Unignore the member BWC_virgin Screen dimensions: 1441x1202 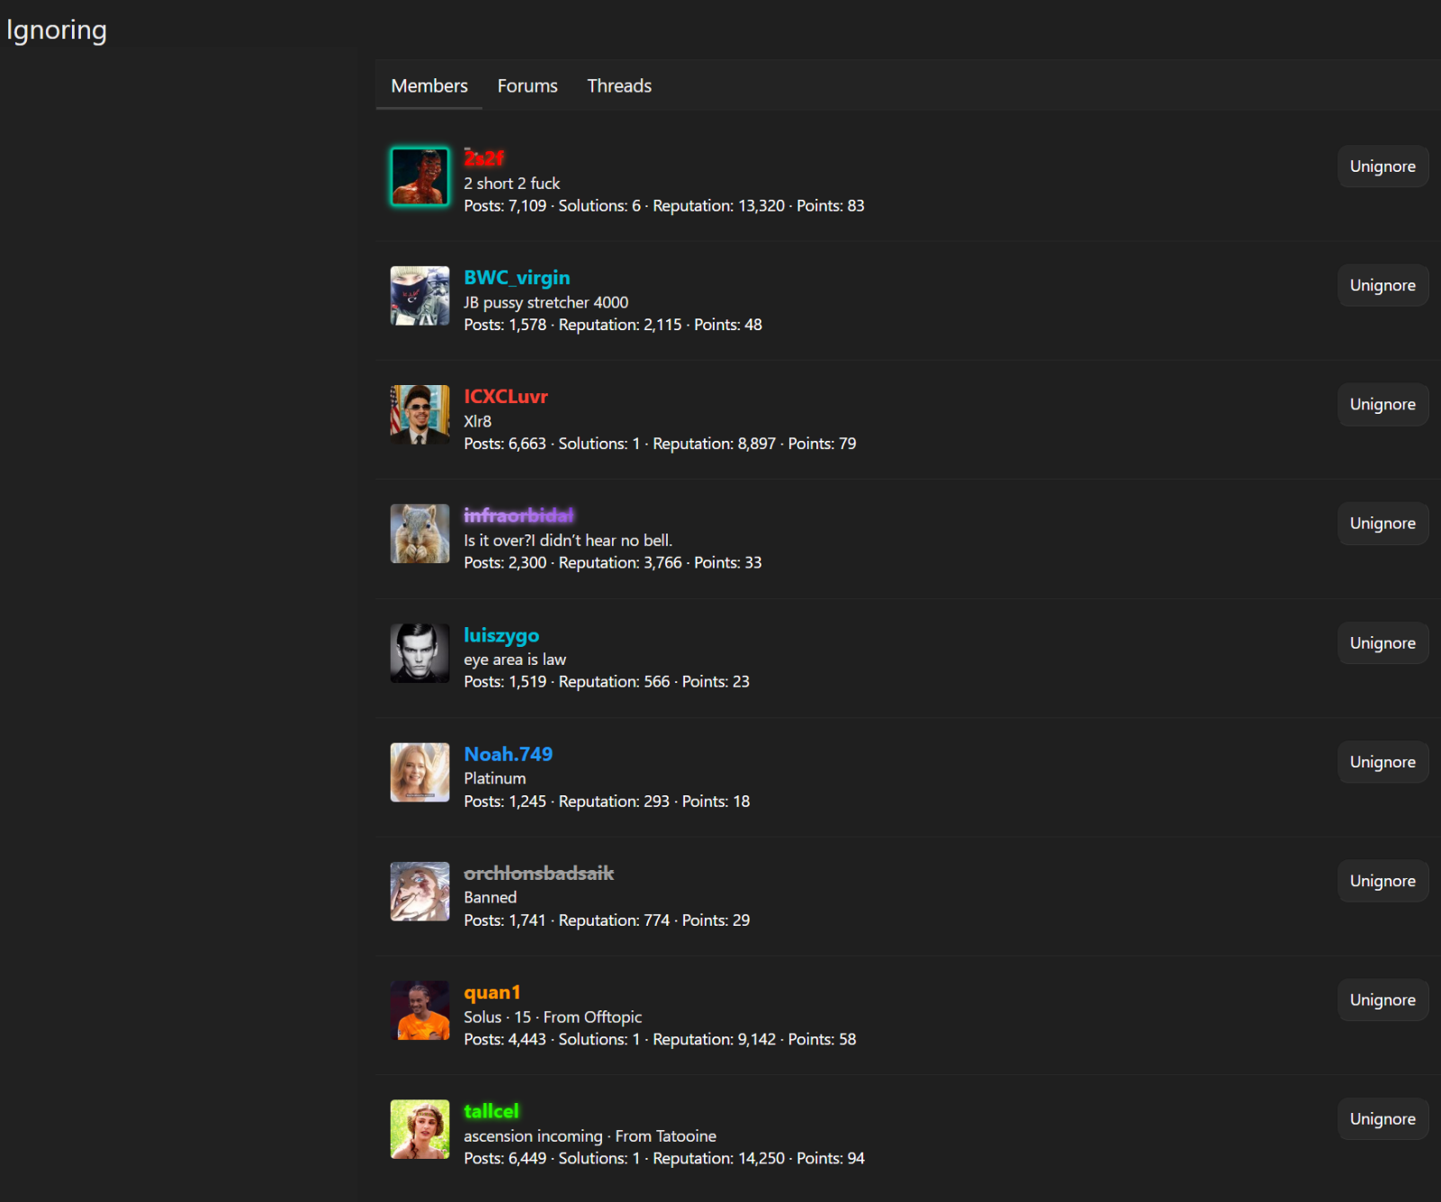tap(1382, 285)
